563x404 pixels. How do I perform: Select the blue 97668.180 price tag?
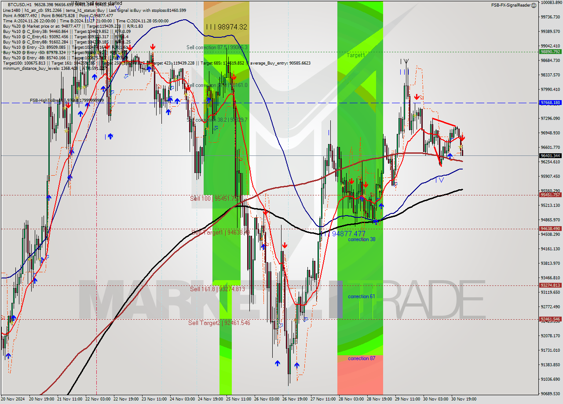click(550, 103)
